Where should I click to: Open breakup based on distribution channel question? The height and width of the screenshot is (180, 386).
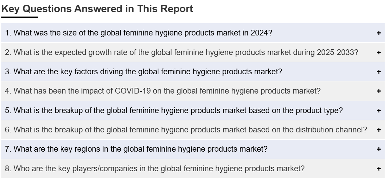coord(193,130)
